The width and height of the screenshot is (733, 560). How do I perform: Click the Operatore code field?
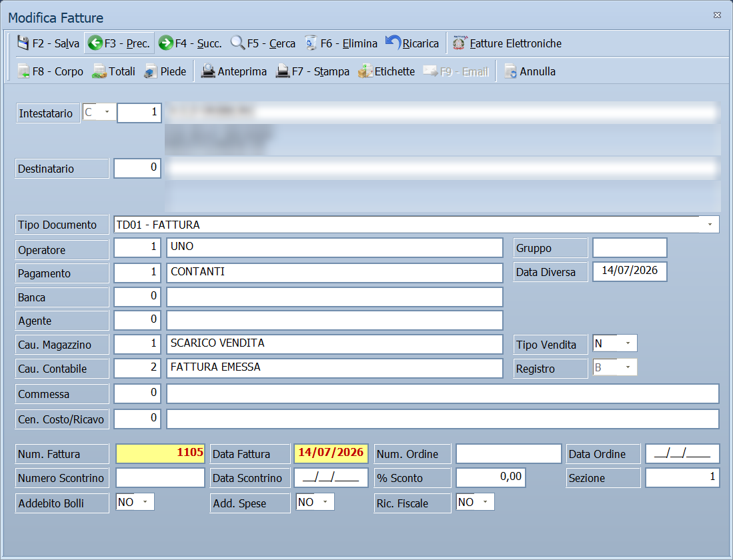[137, 248]
